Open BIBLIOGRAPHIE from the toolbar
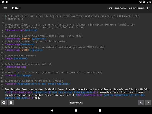The image size is (152, 114). [136, 8]
